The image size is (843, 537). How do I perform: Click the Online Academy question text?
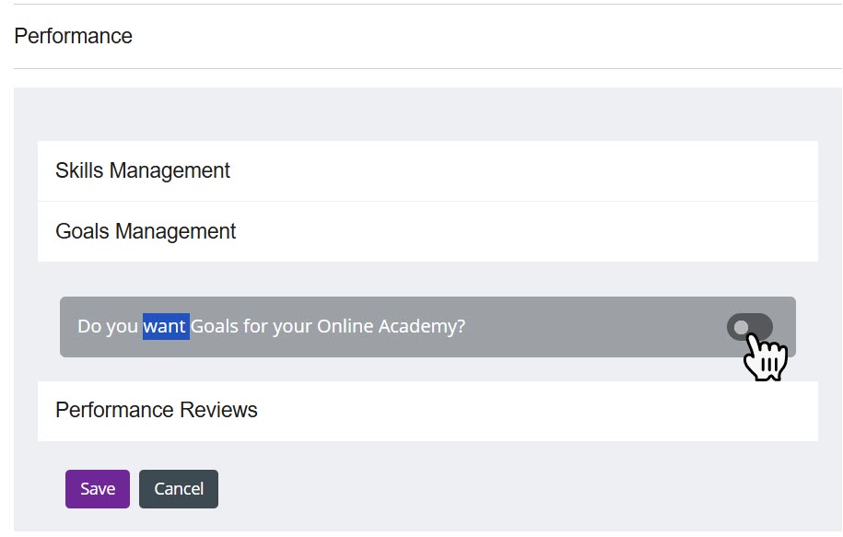272,325
